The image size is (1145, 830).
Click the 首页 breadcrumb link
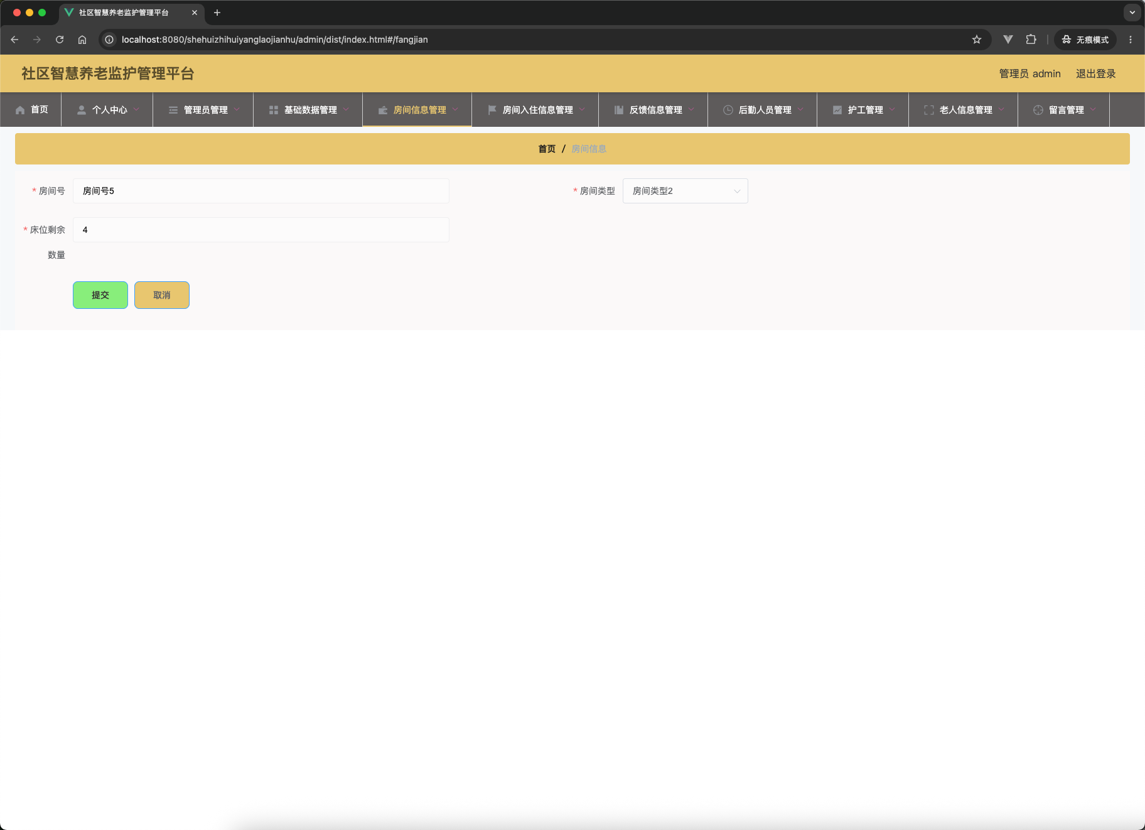(547, 149)
